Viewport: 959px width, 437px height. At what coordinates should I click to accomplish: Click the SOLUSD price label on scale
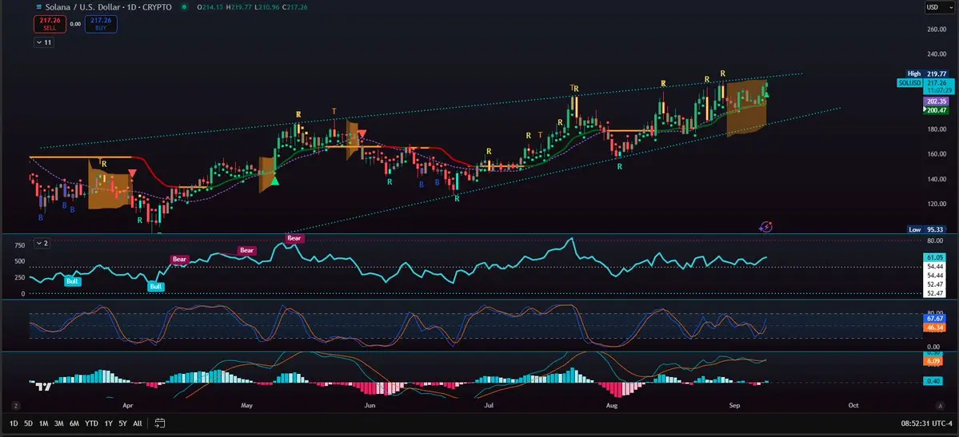click(909, 82)
